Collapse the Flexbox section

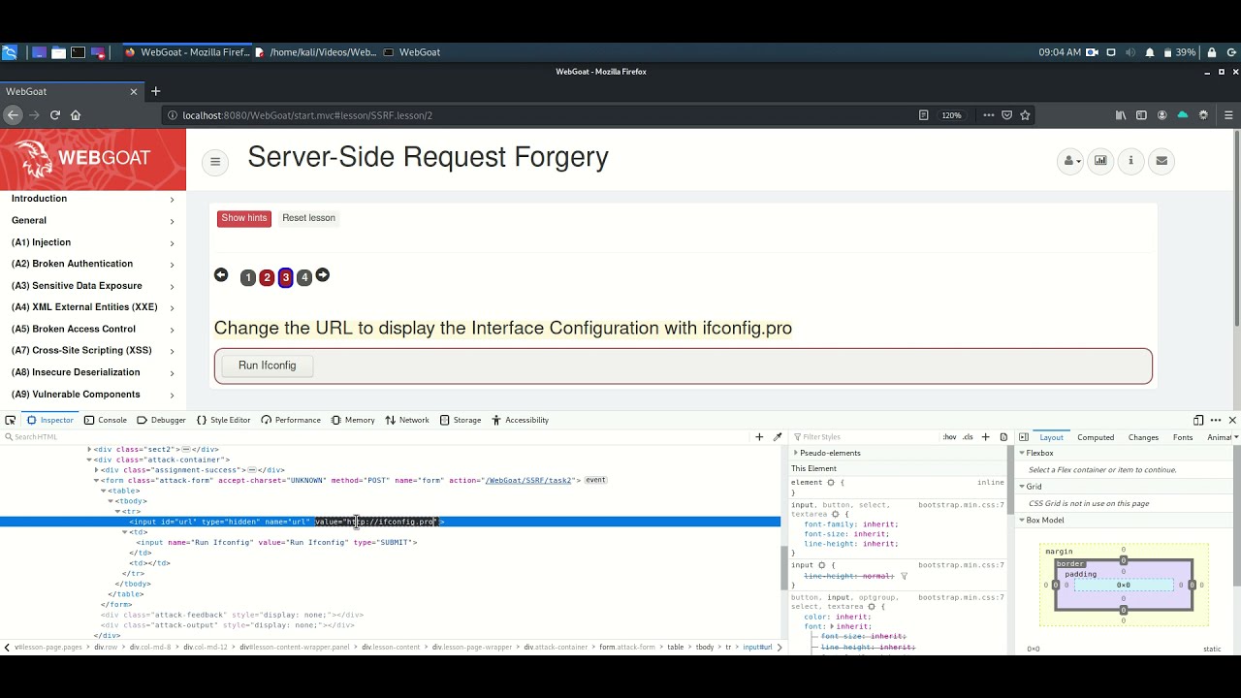pos(1022,453)
